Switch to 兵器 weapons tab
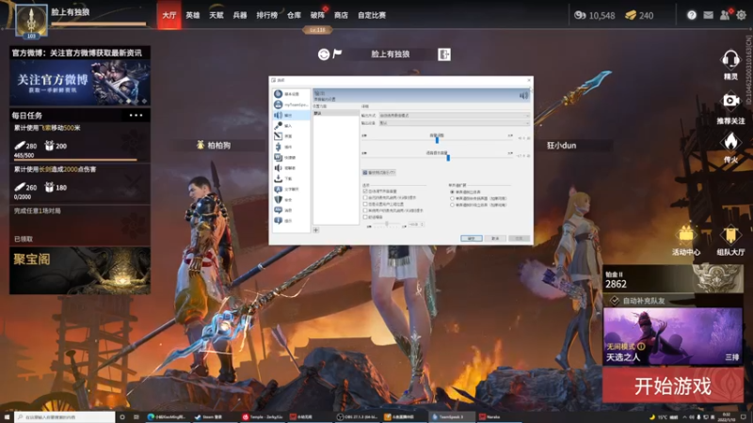This screenshot has height=423, width=753. (240, 15)
